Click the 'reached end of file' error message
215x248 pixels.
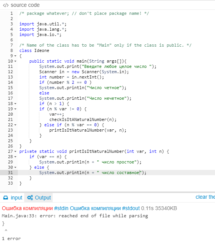pos(75,216)
